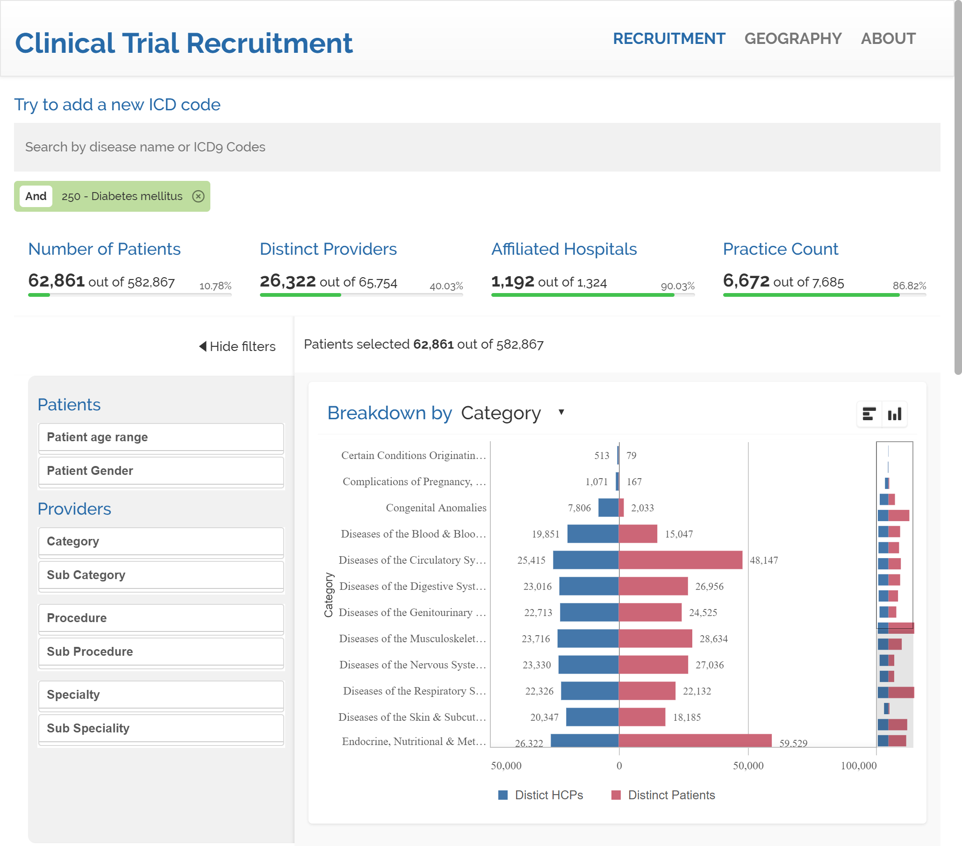Switch to horizontal bar chart view
The width and height of the screenshot is (962, 846).
[869, 414]
